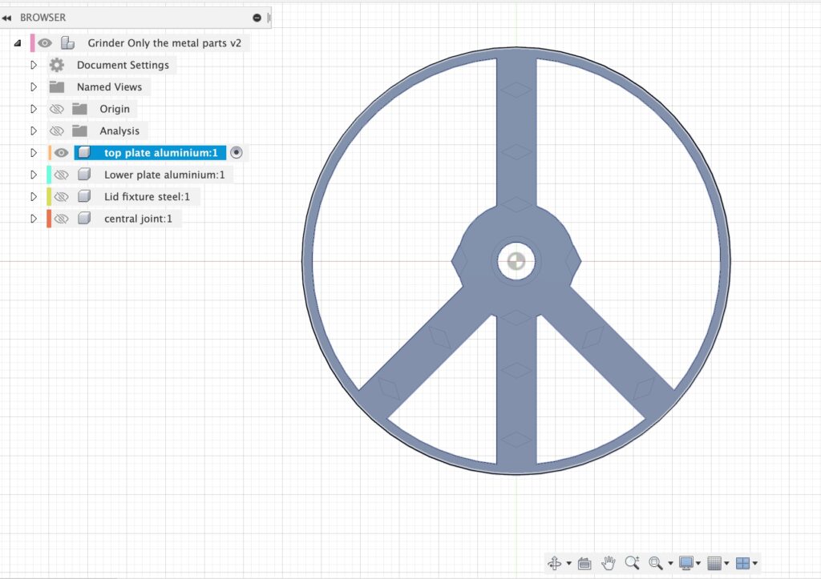Open Display Settings monitor icon
The width and height of the screenshot is (821, 579).
tap(686, 563)
